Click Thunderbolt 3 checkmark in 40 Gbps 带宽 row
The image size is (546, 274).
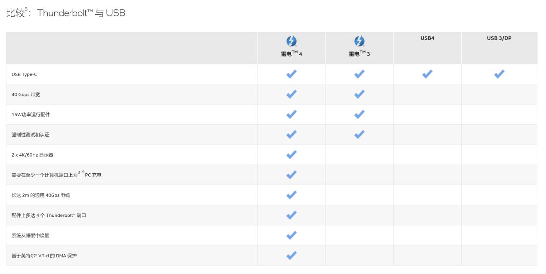pyautogui.click(x=359, y=94)
